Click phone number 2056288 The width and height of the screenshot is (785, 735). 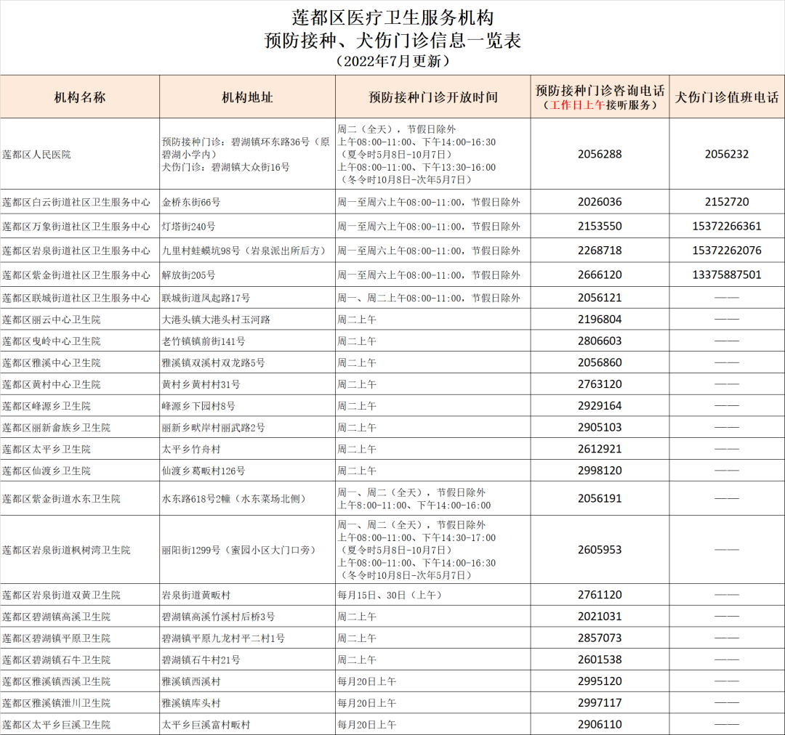point(600,155)
